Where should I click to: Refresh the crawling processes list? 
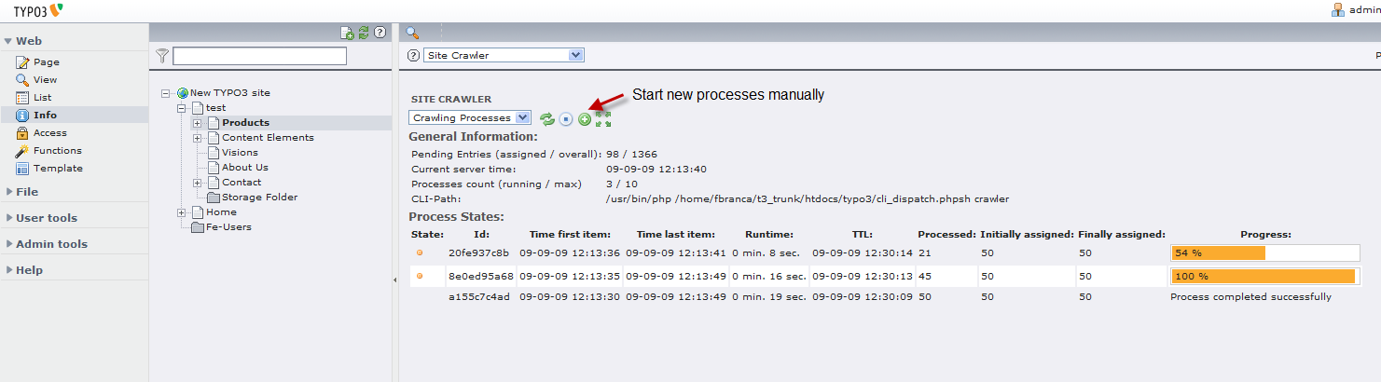[547, 119]
